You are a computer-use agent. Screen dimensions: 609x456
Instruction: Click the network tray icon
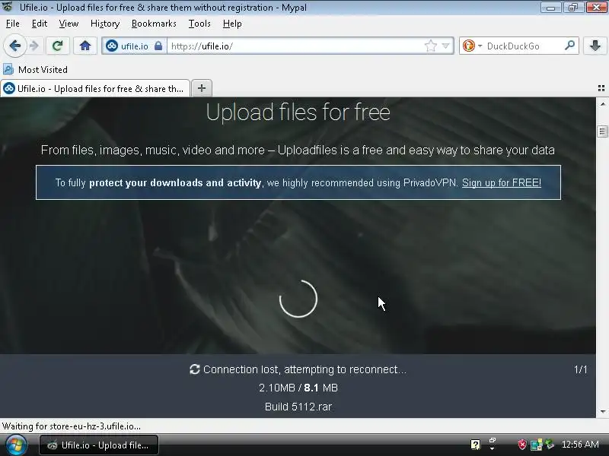pos(536,445)
